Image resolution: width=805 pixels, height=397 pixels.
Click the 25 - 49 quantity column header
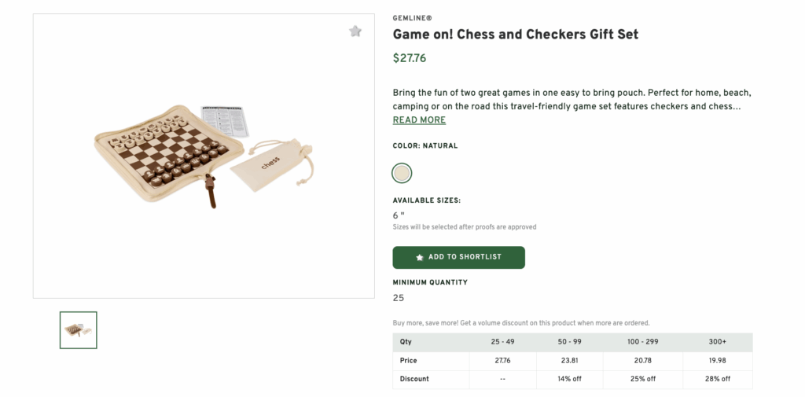pyautogui.click(x=502, y=342)
